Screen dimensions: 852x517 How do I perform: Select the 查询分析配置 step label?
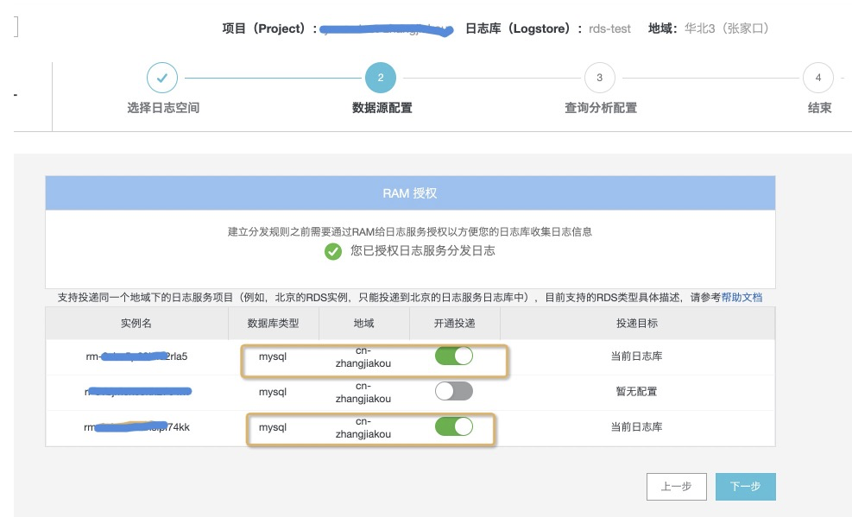point(601,108)
